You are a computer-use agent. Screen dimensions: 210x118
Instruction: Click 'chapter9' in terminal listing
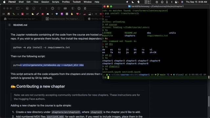[155, 61]
